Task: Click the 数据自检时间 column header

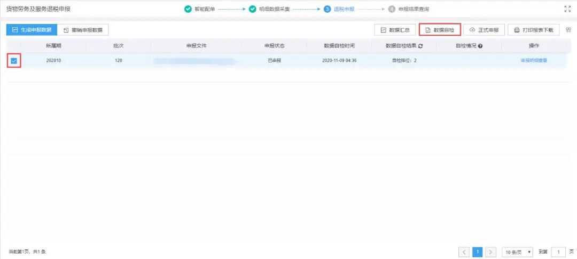Action: pyautogui.click(x=339, y=46)
